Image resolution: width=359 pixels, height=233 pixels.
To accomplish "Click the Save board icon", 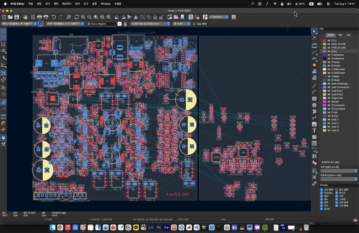I will click(x=17, y=17).
